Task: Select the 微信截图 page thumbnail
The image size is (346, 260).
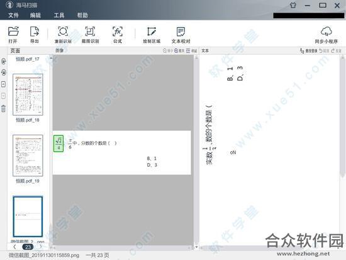Action: click(28, 217)
